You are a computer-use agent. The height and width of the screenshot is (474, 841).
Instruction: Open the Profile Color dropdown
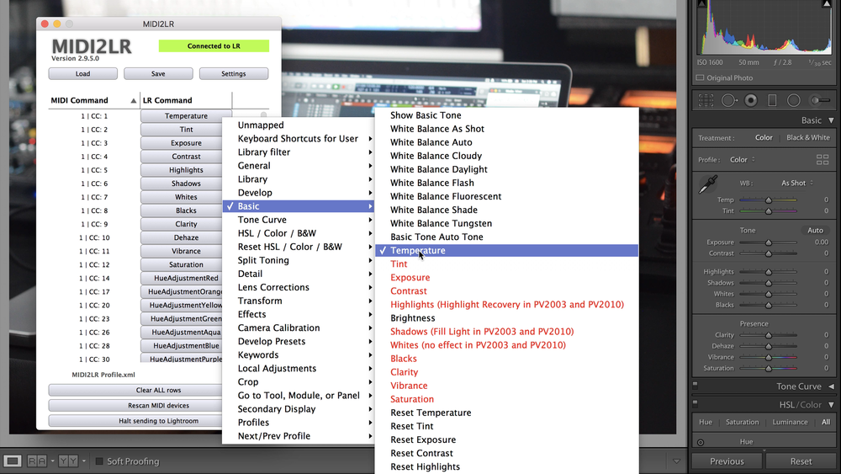(x=743, y=159)
